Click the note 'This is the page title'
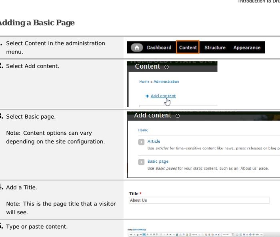The width and height of the screenshot is (280, 237). click(x=61, y=208)
